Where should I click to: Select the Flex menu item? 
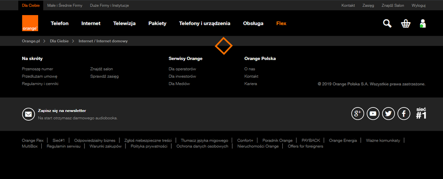pyautogui.click(x=281, y=24)
